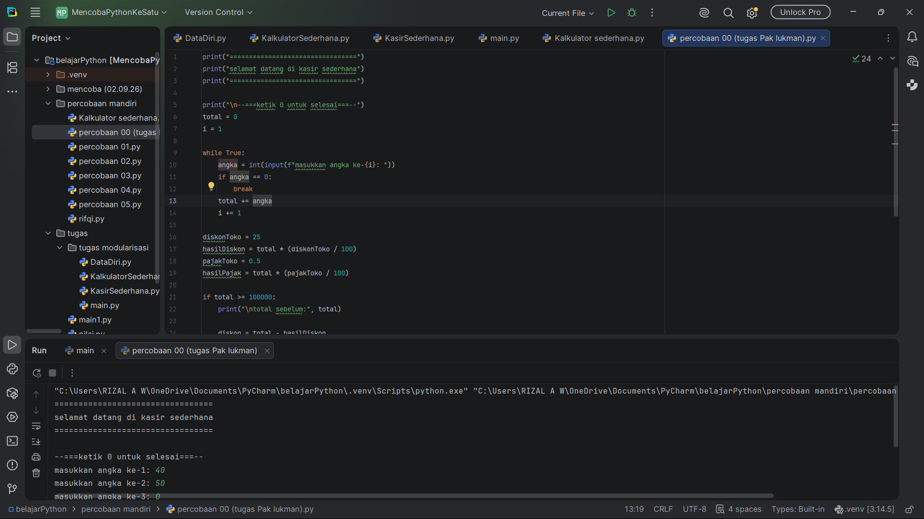Collapse the percobaan mandiri folder
The height and width of the screenshot is (519, 924).
point(48,103)
